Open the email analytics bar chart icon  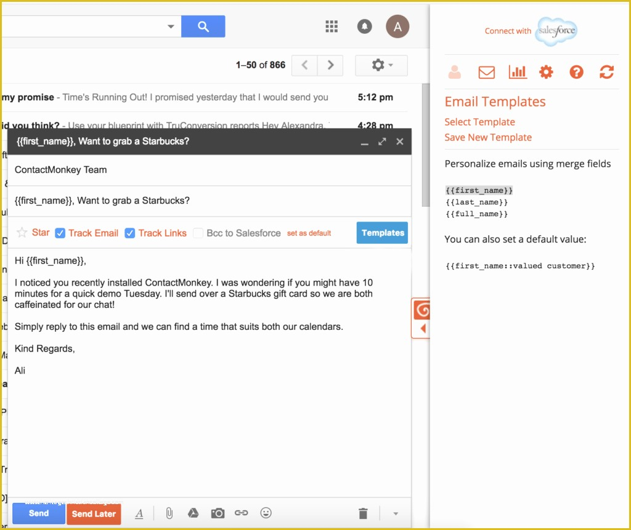(518, 72)
